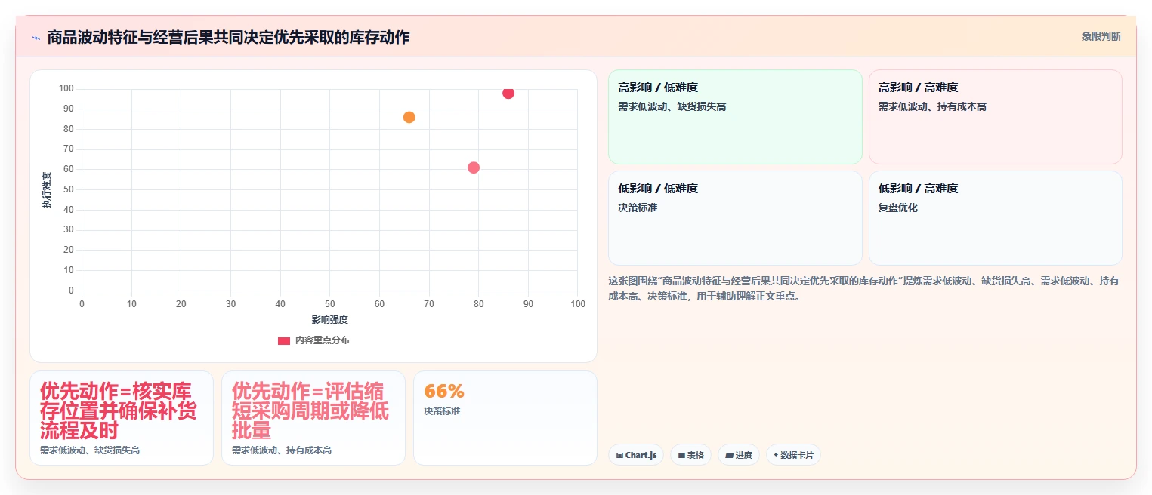The width and height of the screenshot is (1152, 495).
Task: Open the 高影响 / 高难度 quadrant card
Action: (995, 117)
